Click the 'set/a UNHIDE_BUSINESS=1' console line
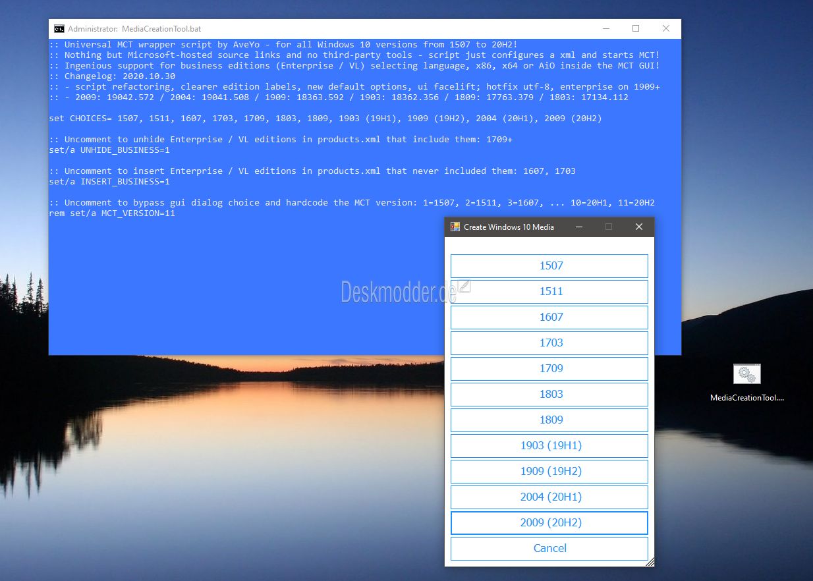 (x=109, y=150)
